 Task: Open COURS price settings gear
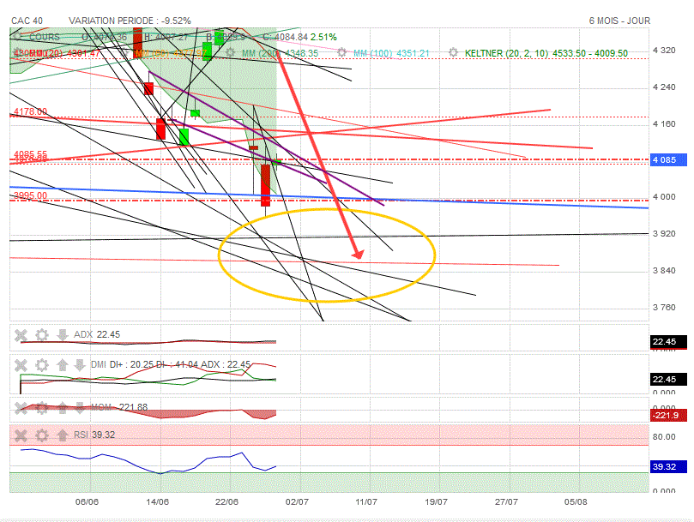click(x=18, y=36)
